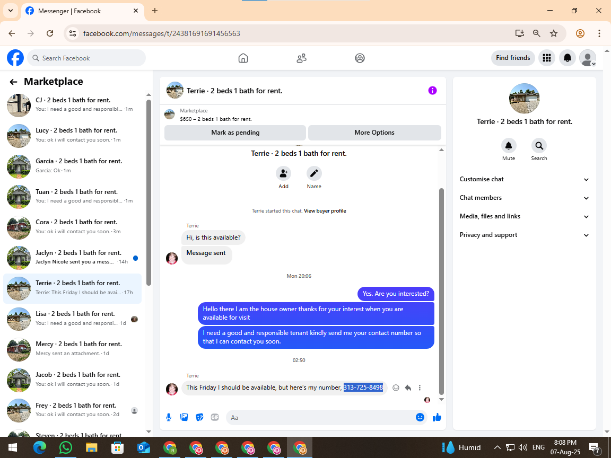
Task: Open Cora's conversation
Action: [x=73, y=227]
